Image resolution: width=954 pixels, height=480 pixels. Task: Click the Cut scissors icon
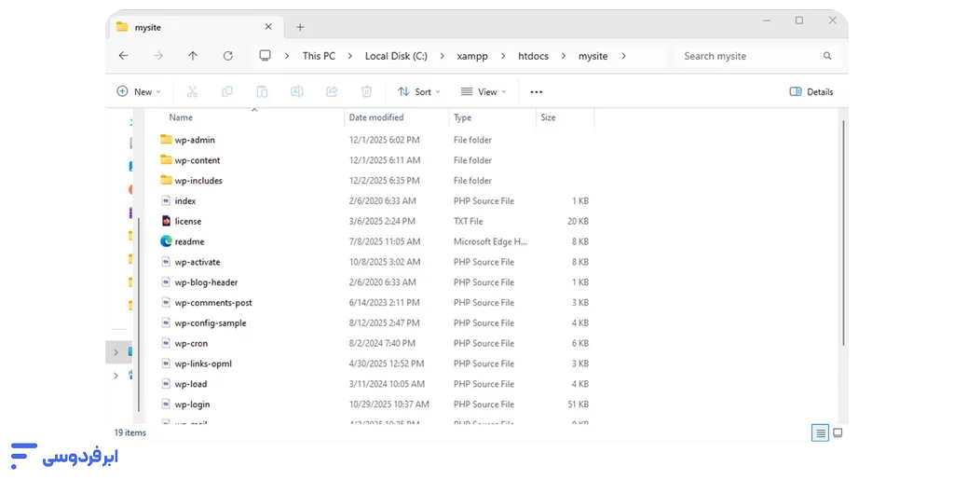pyautogui.click(x=192, y=92)
